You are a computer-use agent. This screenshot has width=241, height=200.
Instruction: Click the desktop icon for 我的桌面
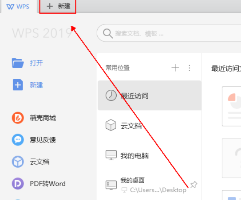pos(111,185)
